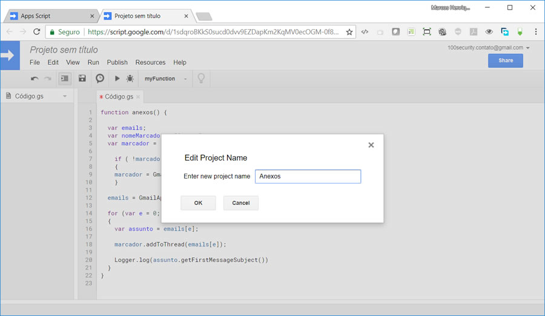545x316 pixels.
Task: Click the browser forward arrow
Action: point(23,31)
